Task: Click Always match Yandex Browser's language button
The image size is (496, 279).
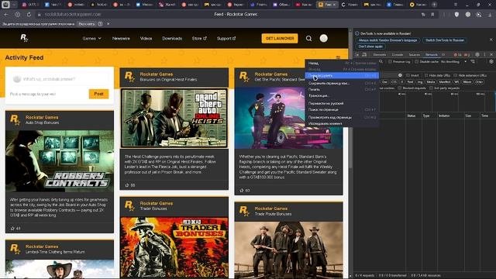Action: point(387,40)
